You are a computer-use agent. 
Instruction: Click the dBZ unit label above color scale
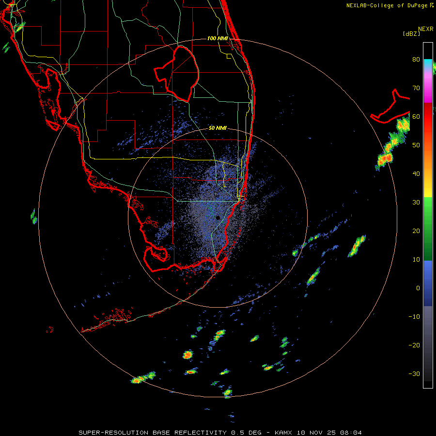click(x=411, y=34)
